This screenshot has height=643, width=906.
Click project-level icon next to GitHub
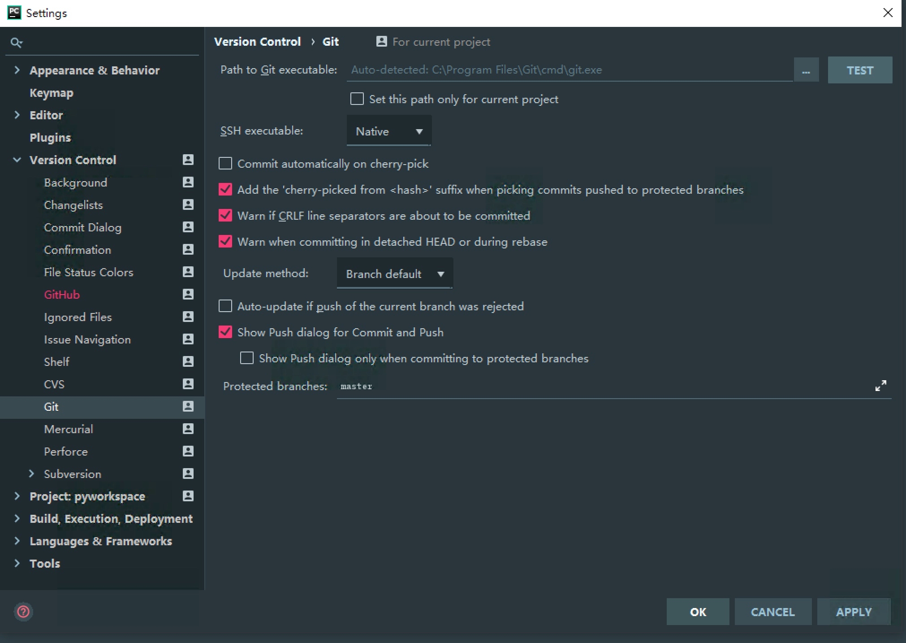(x=188, y=294)
